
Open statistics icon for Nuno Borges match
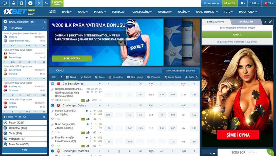tap(88, 132)
